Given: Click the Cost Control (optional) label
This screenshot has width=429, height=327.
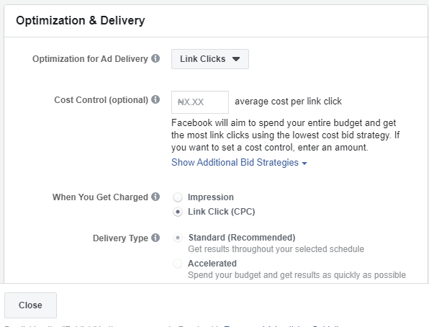Looking at the screenshot, I should point(101,100).
